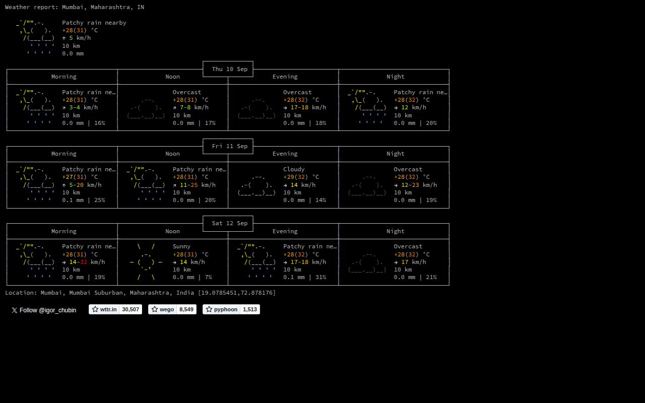
Task: Click Friday's Morning column header
Action: [x=64, y=154]
